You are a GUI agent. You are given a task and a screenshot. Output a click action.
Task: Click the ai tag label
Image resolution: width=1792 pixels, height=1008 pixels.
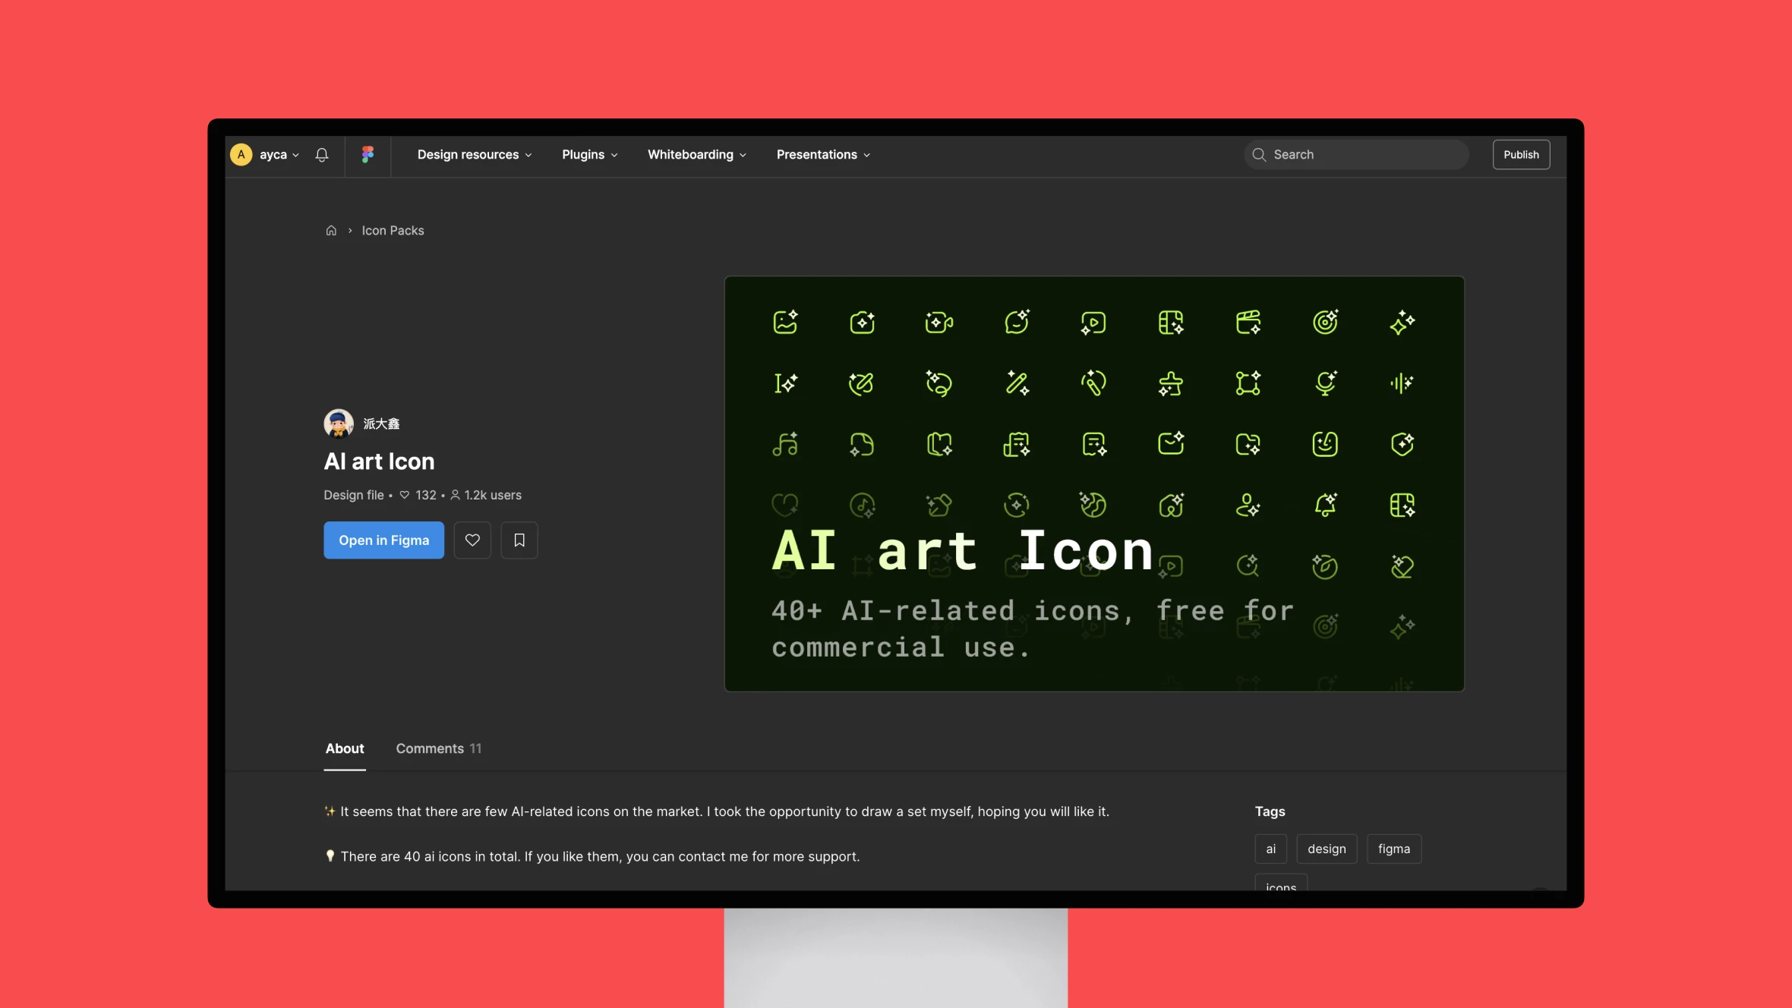click(x=1270, y=848)
